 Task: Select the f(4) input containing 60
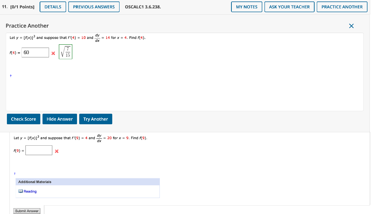35,52
